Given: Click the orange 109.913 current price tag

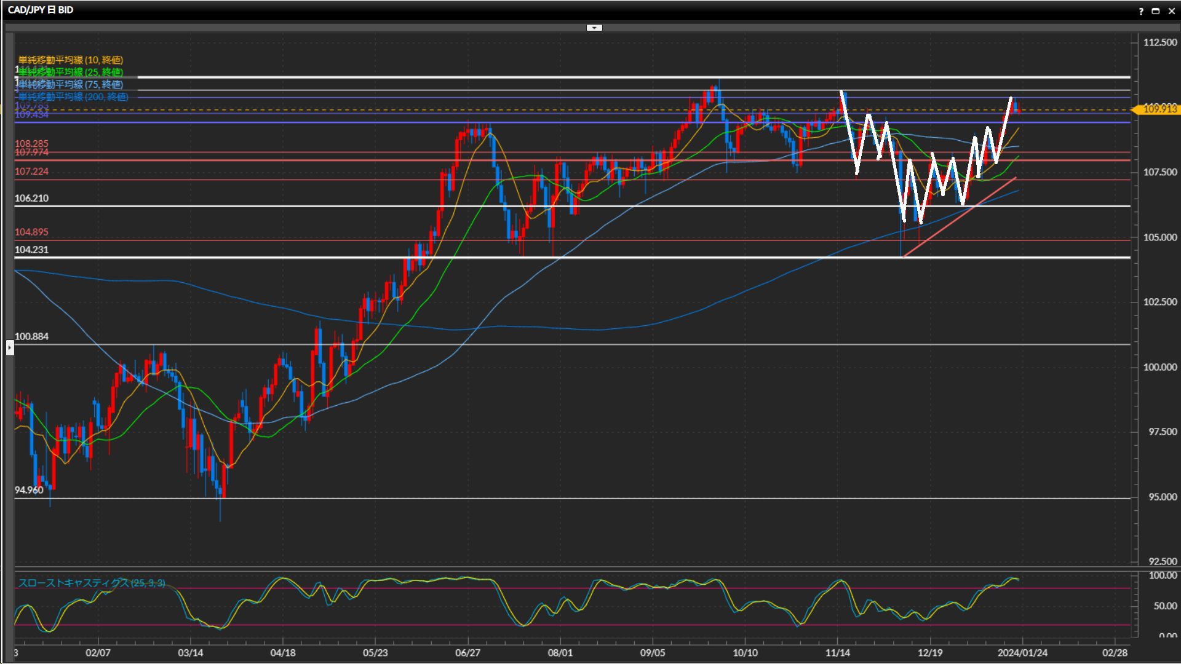Looking at the screenshot, I should pyautogui.click(x=1159, y=109).
